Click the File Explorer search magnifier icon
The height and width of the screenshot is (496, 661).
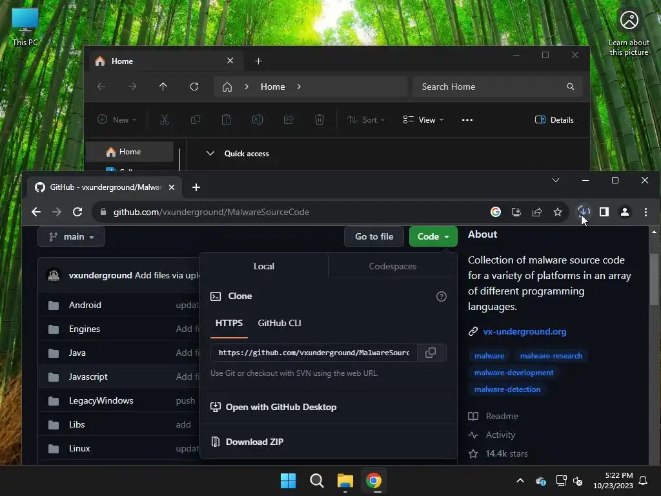(x=571, y=87)
